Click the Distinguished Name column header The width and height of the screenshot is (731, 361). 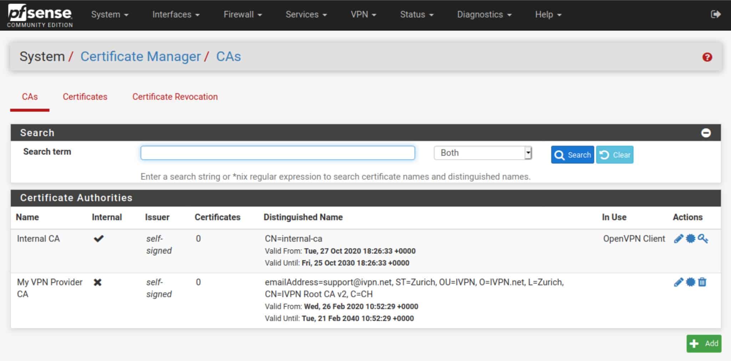303,217
